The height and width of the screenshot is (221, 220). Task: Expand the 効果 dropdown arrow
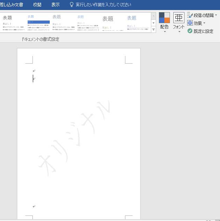204,23
